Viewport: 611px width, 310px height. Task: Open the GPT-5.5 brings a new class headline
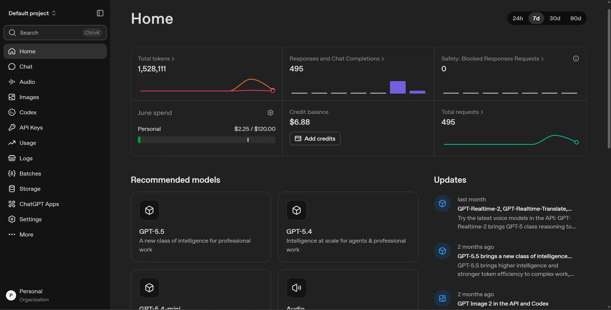point(514,256)
